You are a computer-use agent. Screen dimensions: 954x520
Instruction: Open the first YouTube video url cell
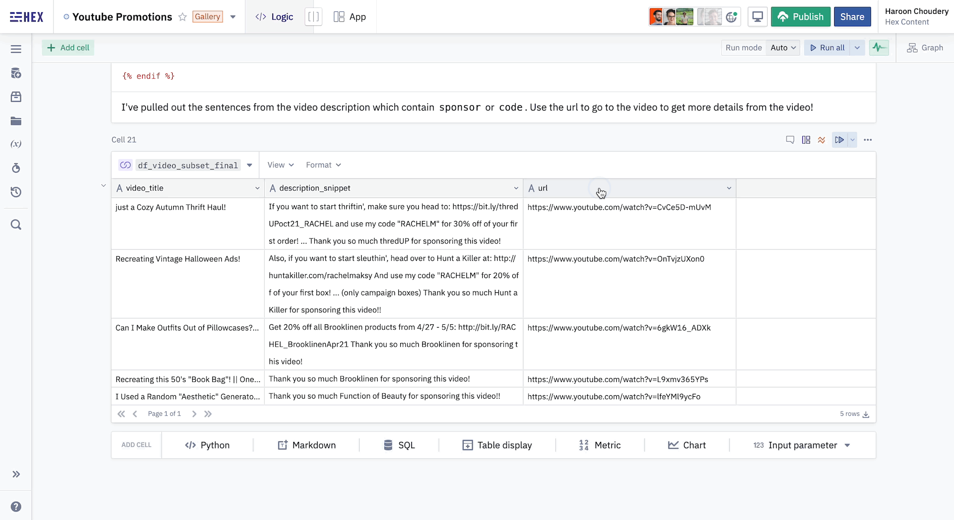(619, 207)
